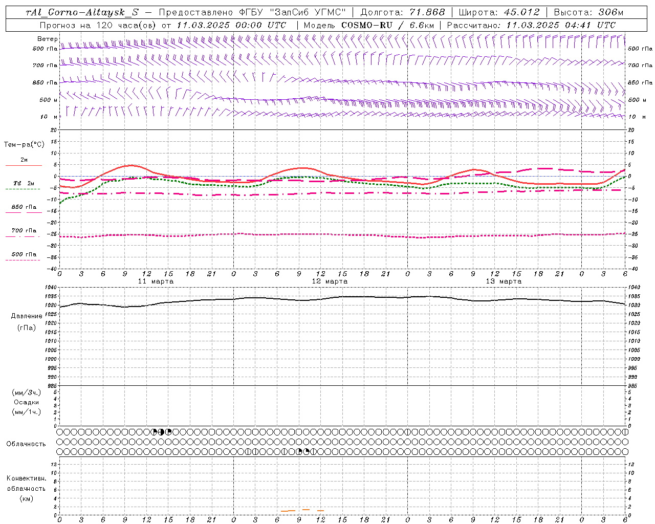Image resolution: width=655 pixels, height=524 pixels.
Task: Click the dotted 500 гПа legend line sample
Action: click(x=23, y=260)
